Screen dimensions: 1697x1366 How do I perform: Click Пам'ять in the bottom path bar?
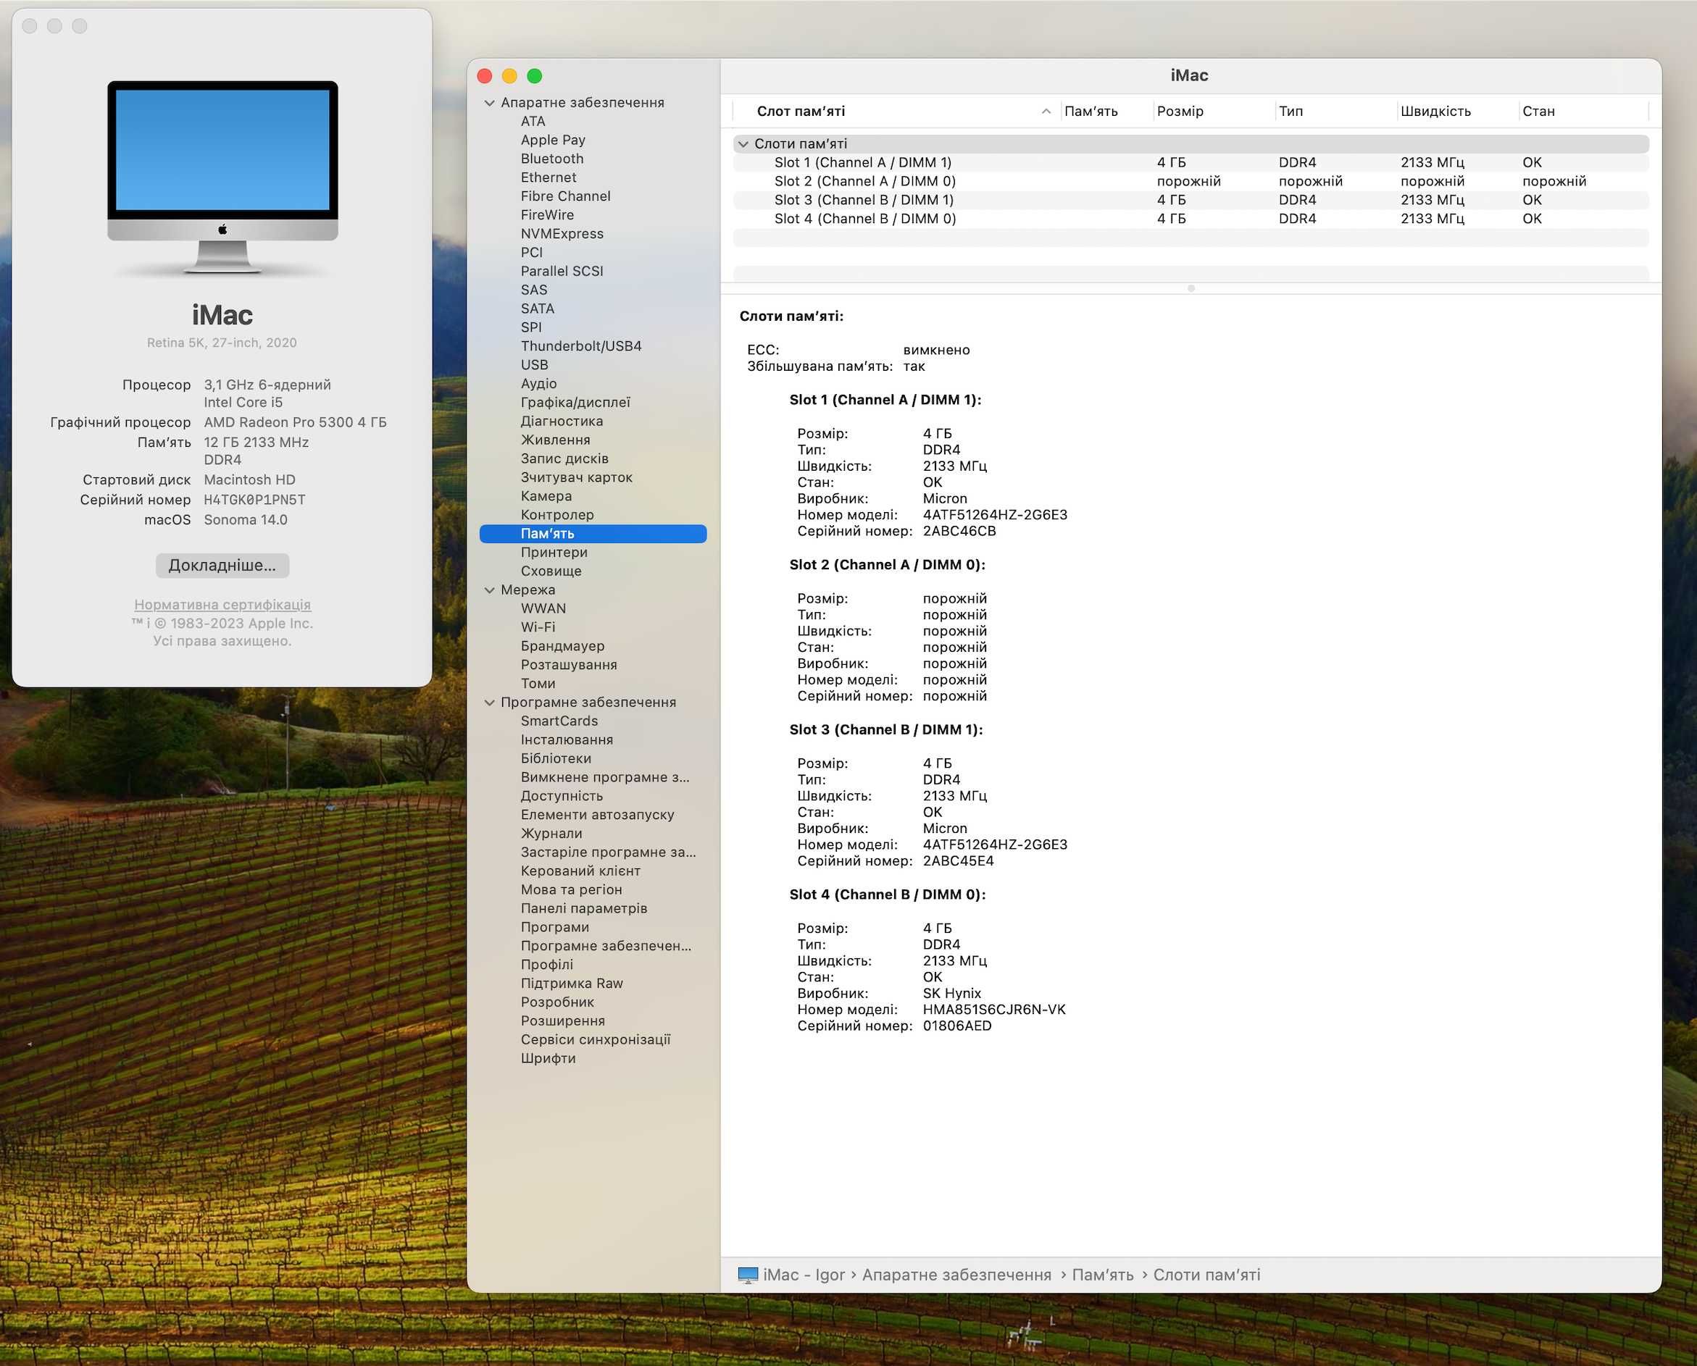(1103, 1275)
